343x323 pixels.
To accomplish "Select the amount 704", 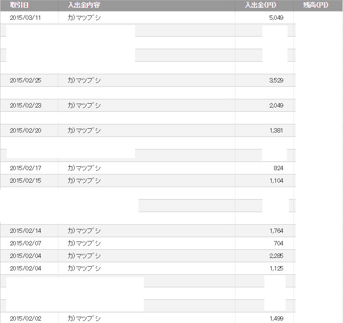I will [278, 243].
